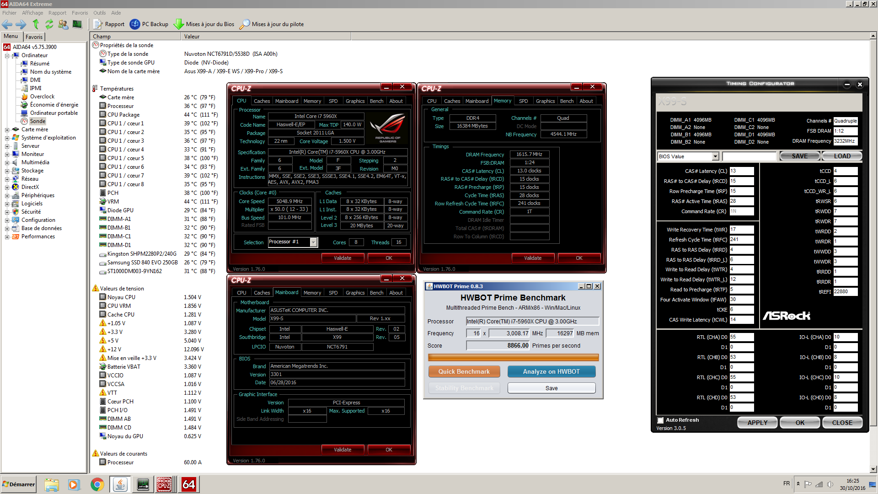Expand the Carte mère tree node

(x=7, y=130)
